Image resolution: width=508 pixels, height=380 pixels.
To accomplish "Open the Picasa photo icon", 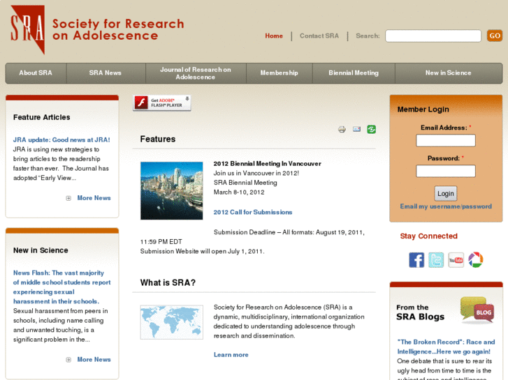I will tap(476, 260).
